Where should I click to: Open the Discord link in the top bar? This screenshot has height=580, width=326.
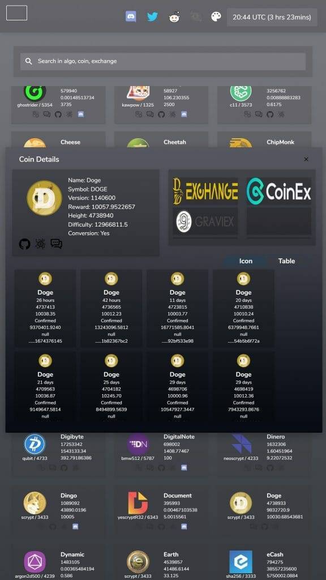[131, 16]
